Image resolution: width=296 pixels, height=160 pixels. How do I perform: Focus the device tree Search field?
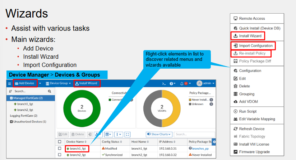pyautogui.click(x=30, y=91)
